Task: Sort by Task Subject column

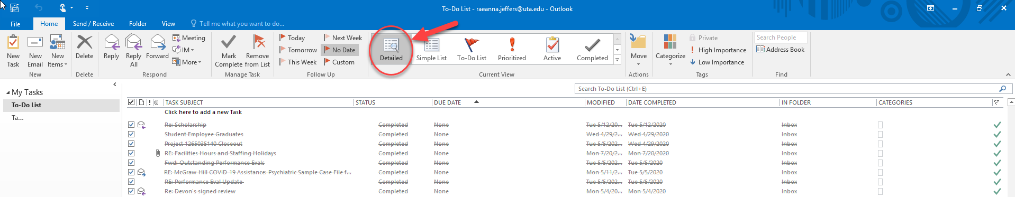Action: pyautogui.click(x=258, y=102)
